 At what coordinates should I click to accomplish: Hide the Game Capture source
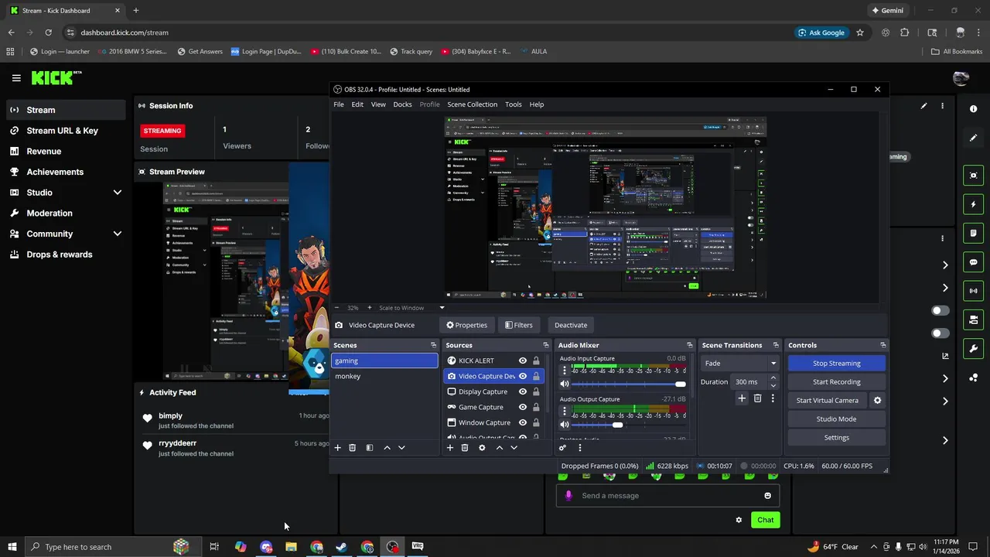point(523,407)
